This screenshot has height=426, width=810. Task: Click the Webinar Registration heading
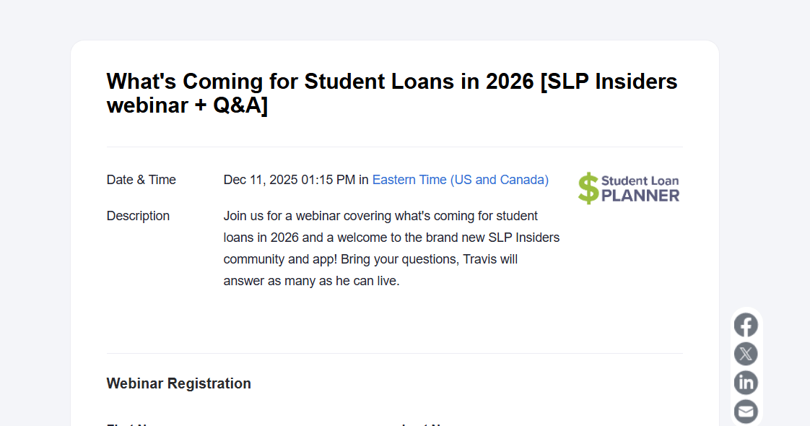[x=178, y=383]
